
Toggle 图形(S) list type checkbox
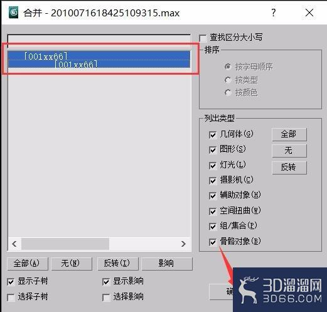tap(213, 150)
